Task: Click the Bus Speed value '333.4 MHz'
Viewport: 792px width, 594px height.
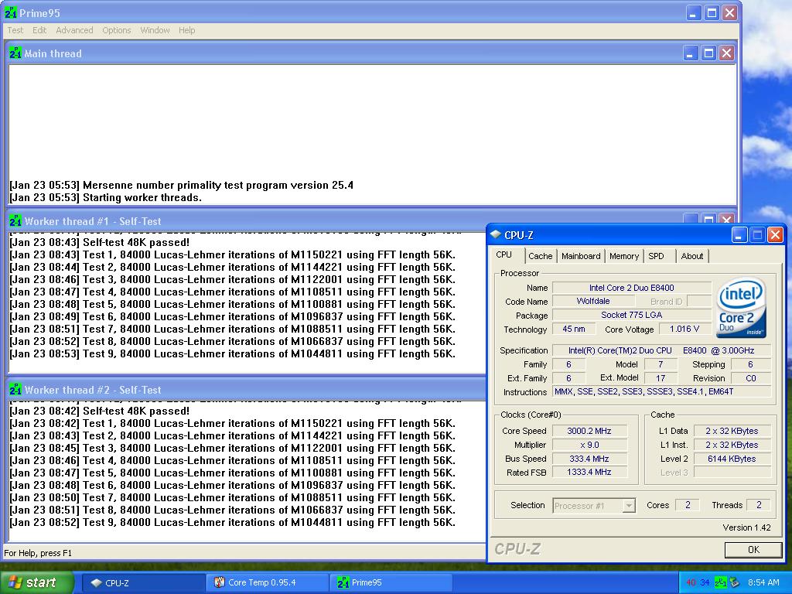Action: pyautogui.click(x=589, y=459)
